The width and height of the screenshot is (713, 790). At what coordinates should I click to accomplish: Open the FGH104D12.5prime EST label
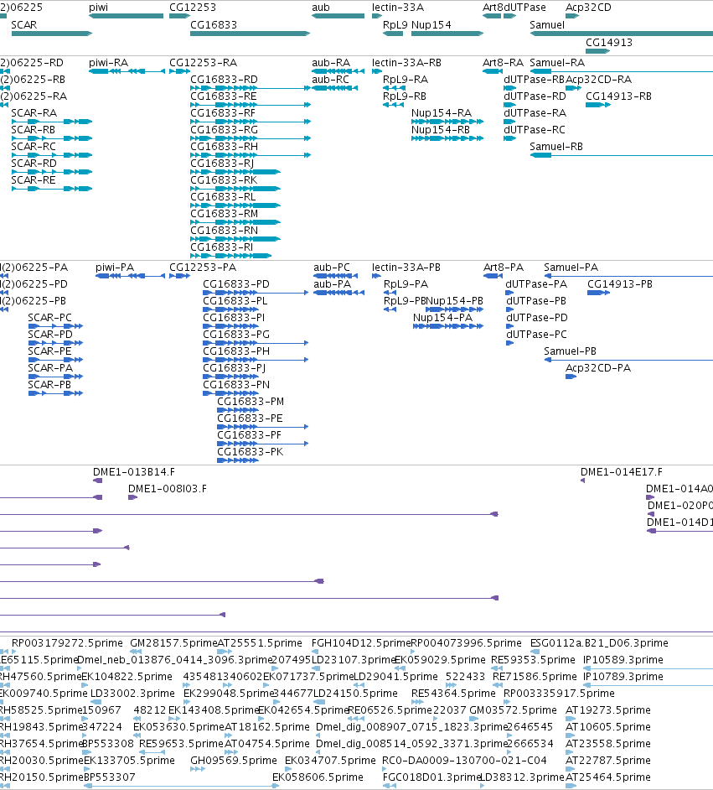[361, 643]
